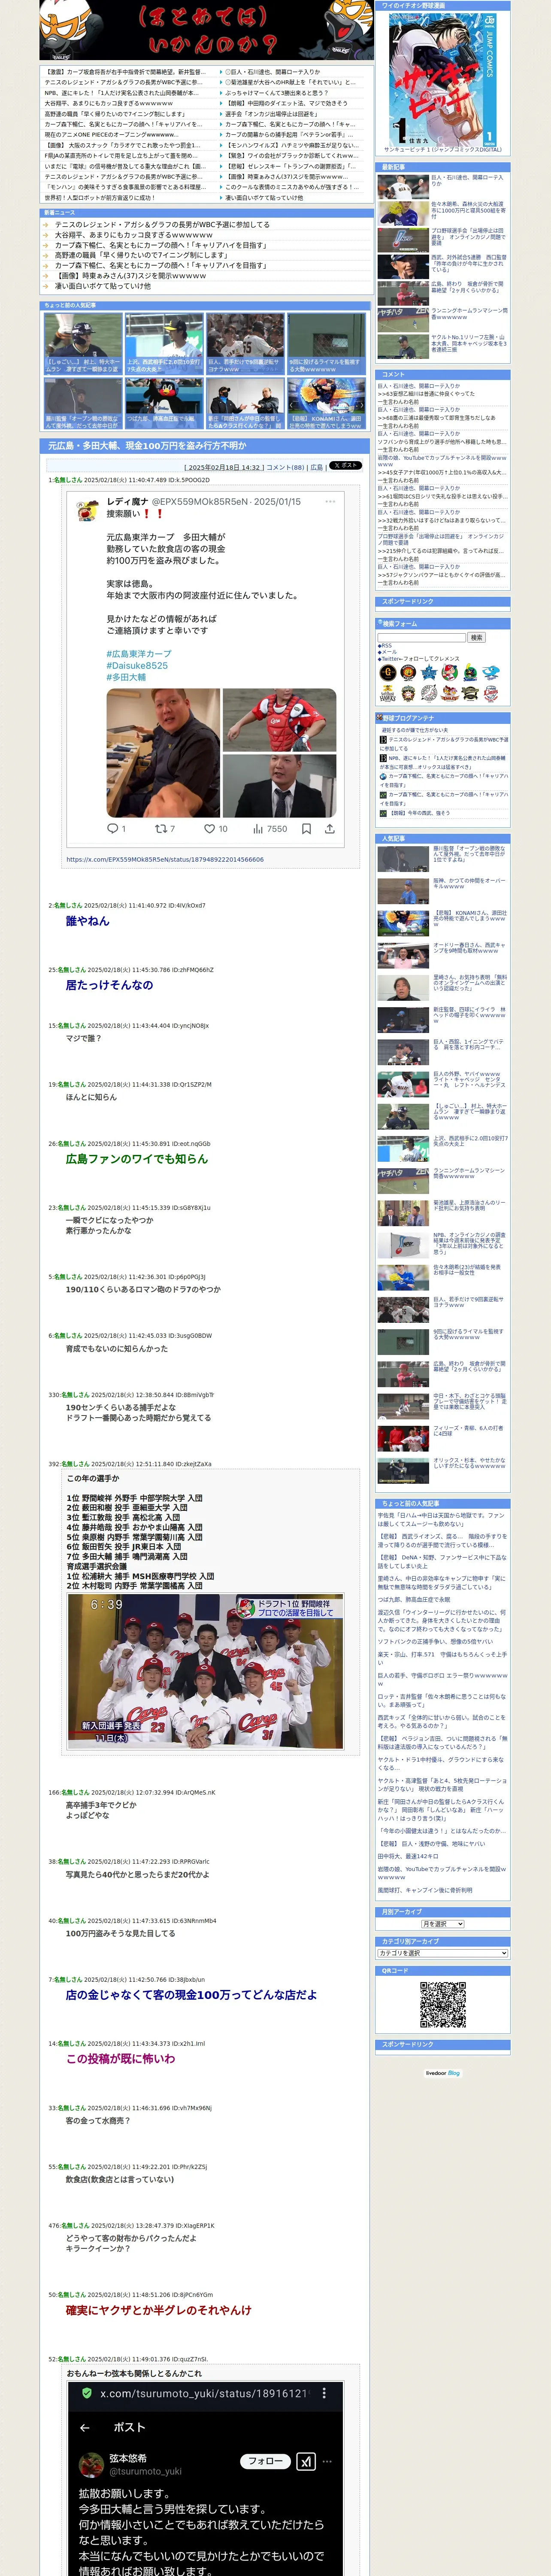Click the Fighters logo icon
The height and width of the screenshot is (2576, 551).
click(x=409, y=694)
